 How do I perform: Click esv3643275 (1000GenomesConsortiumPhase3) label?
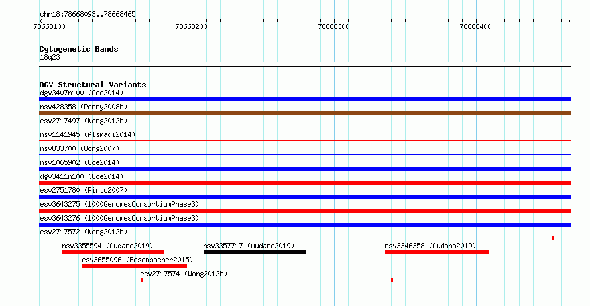tap(119, 204)
